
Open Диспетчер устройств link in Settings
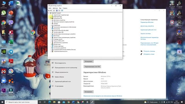(147, 26)
